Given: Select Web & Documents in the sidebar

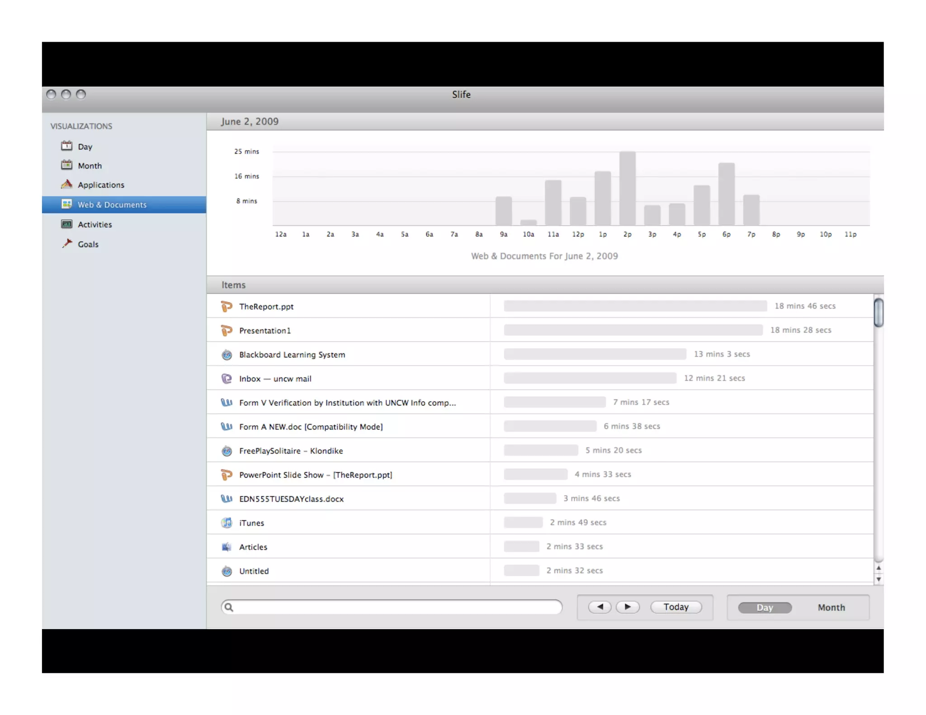Looking at the screenshot, I should pyautogui.click(x=112, y=205).
